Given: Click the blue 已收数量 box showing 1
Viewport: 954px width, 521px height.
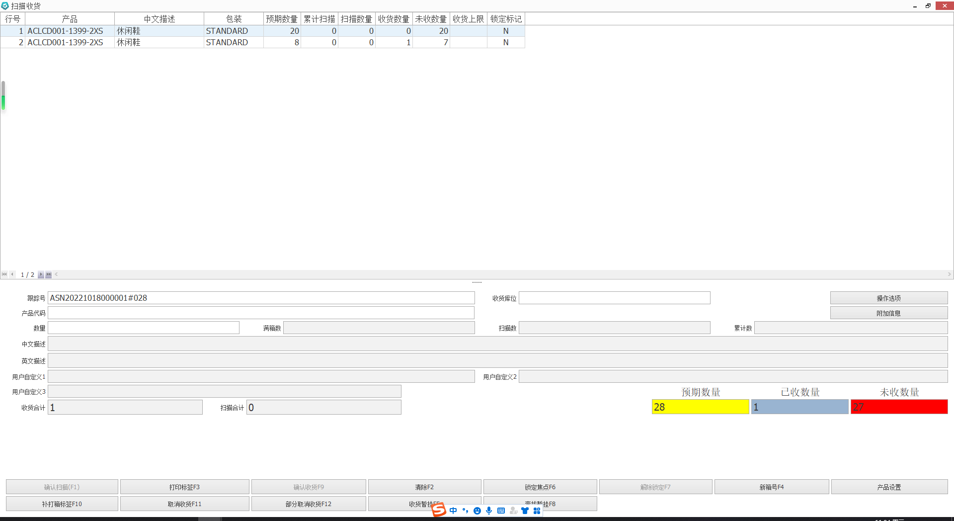Looking at the screenshot, I should [800, 407].
